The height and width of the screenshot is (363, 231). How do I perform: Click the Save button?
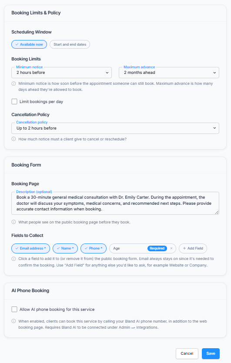click(211, 353)
